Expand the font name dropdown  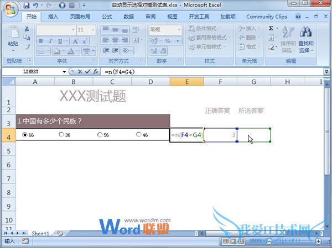click(73, 30)
